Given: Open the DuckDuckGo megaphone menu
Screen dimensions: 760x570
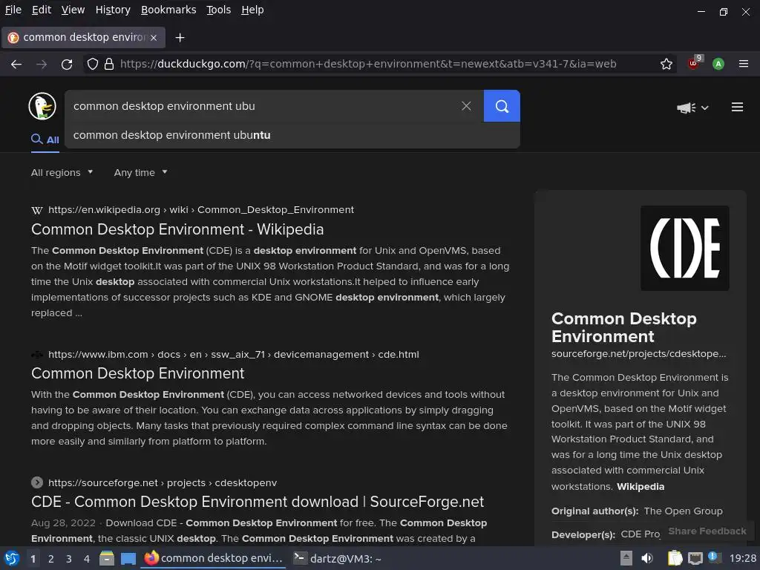Looking at the screenshot, I should 692,108.
